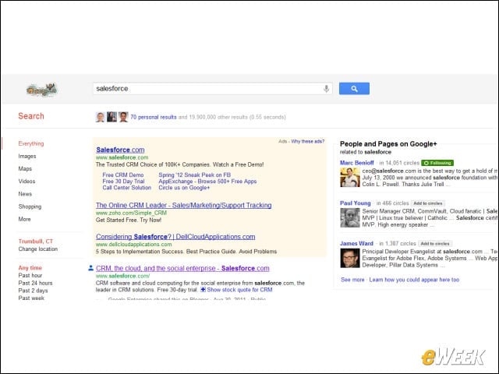Click Paul Young's profile photo
Viewport: 499px width, 374px height.
click(x=350, y=218)
